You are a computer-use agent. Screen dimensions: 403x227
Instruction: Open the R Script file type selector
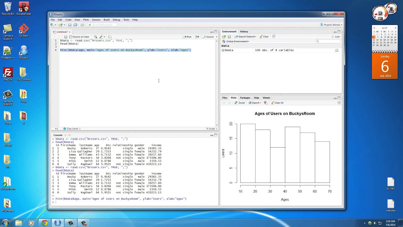pos(212,129)
